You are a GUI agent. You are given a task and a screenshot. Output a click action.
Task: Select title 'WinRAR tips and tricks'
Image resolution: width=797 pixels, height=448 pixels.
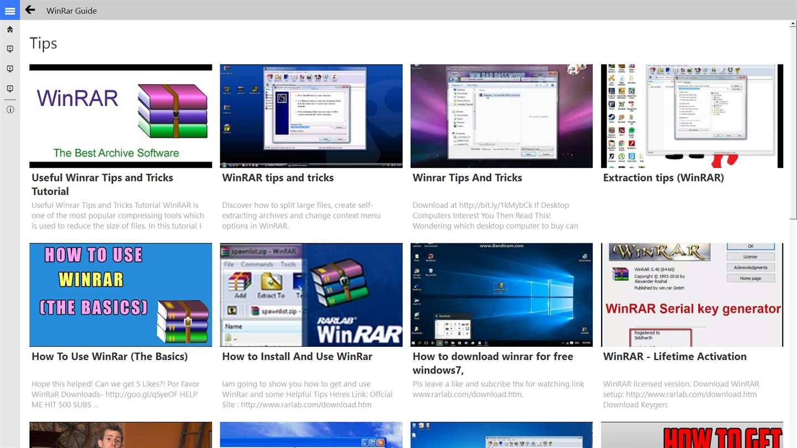click(278, 178)
